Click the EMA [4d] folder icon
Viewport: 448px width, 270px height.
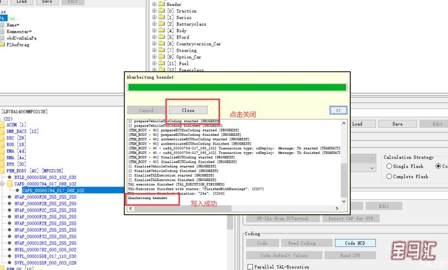click(2, 151)
